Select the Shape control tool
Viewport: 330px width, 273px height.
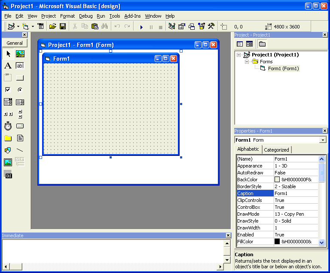pos(8,150)
